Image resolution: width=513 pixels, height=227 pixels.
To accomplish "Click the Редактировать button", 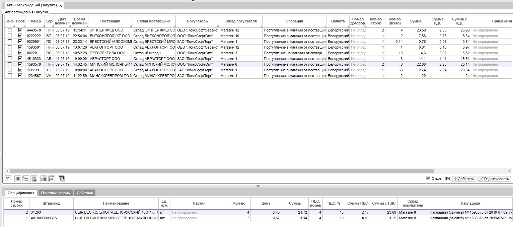I will (x=494, y=179).
